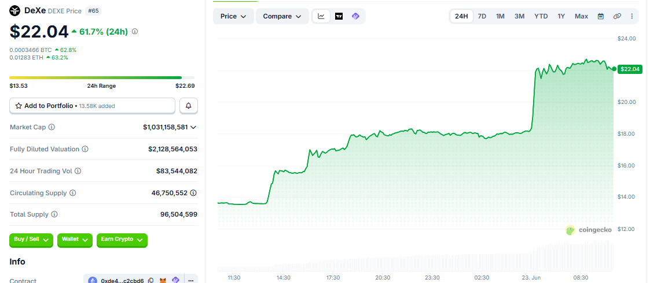
Task: Open the 24 Hour Trading Vol info icon
Action: (78, 171)
